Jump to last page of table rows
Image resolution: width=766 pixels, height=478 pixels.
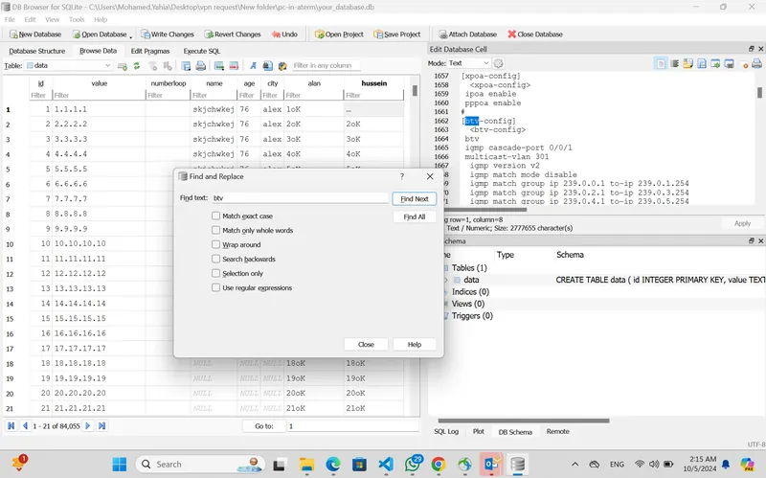(101, 425)
